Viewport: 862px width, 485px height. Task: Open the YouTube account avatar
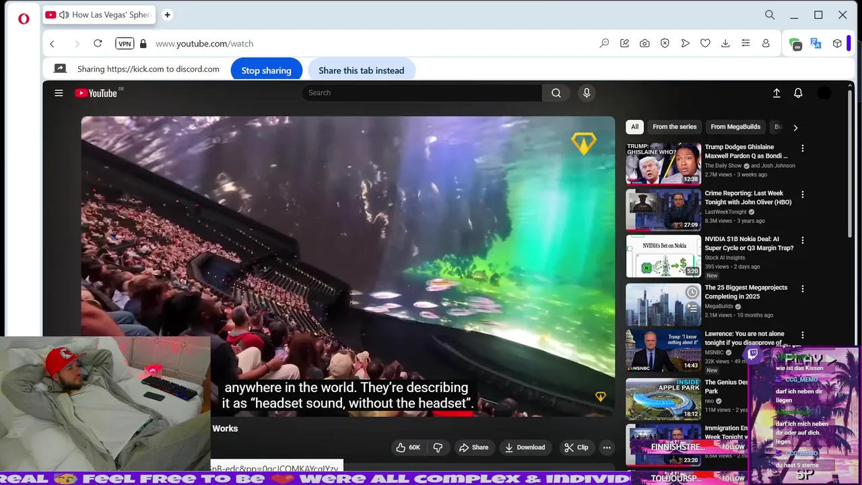pyautogui.click(x=824, y=93)
